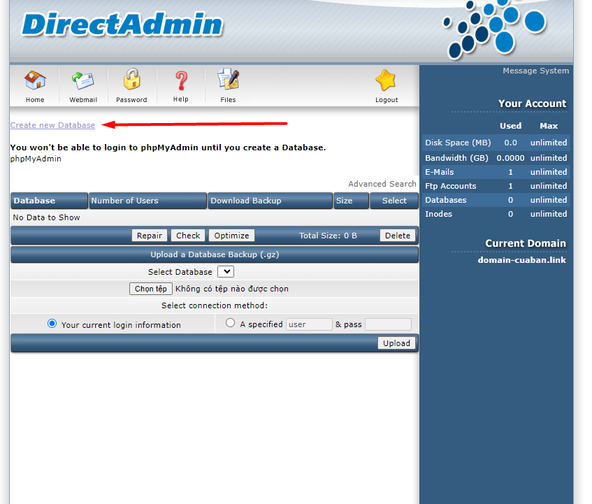Click the Optimize button

coord(231,236)
